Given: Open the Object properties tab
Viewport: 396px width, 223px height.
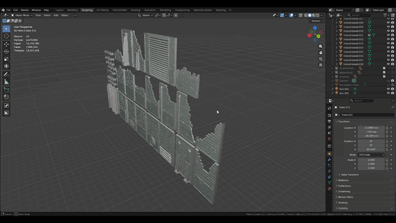Looking at the screenshot, I should tap(329, 154).
